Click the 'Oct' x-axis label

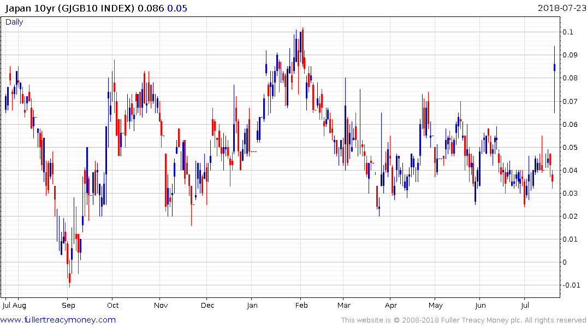coord(112,305)
